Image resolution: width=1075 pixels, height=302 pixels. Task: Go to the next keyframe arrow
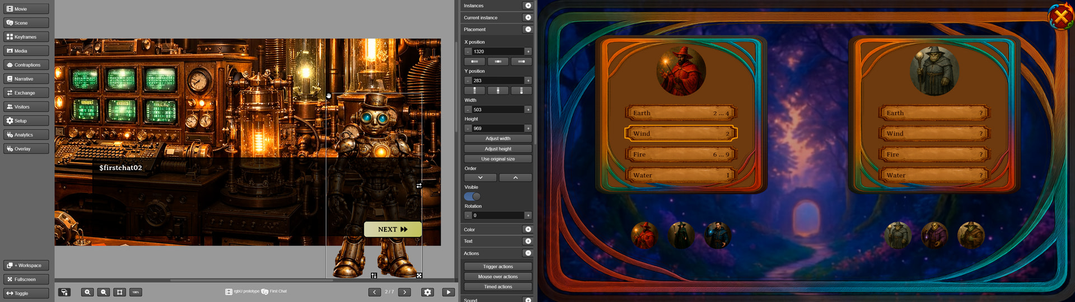click(x=405, y=292)
